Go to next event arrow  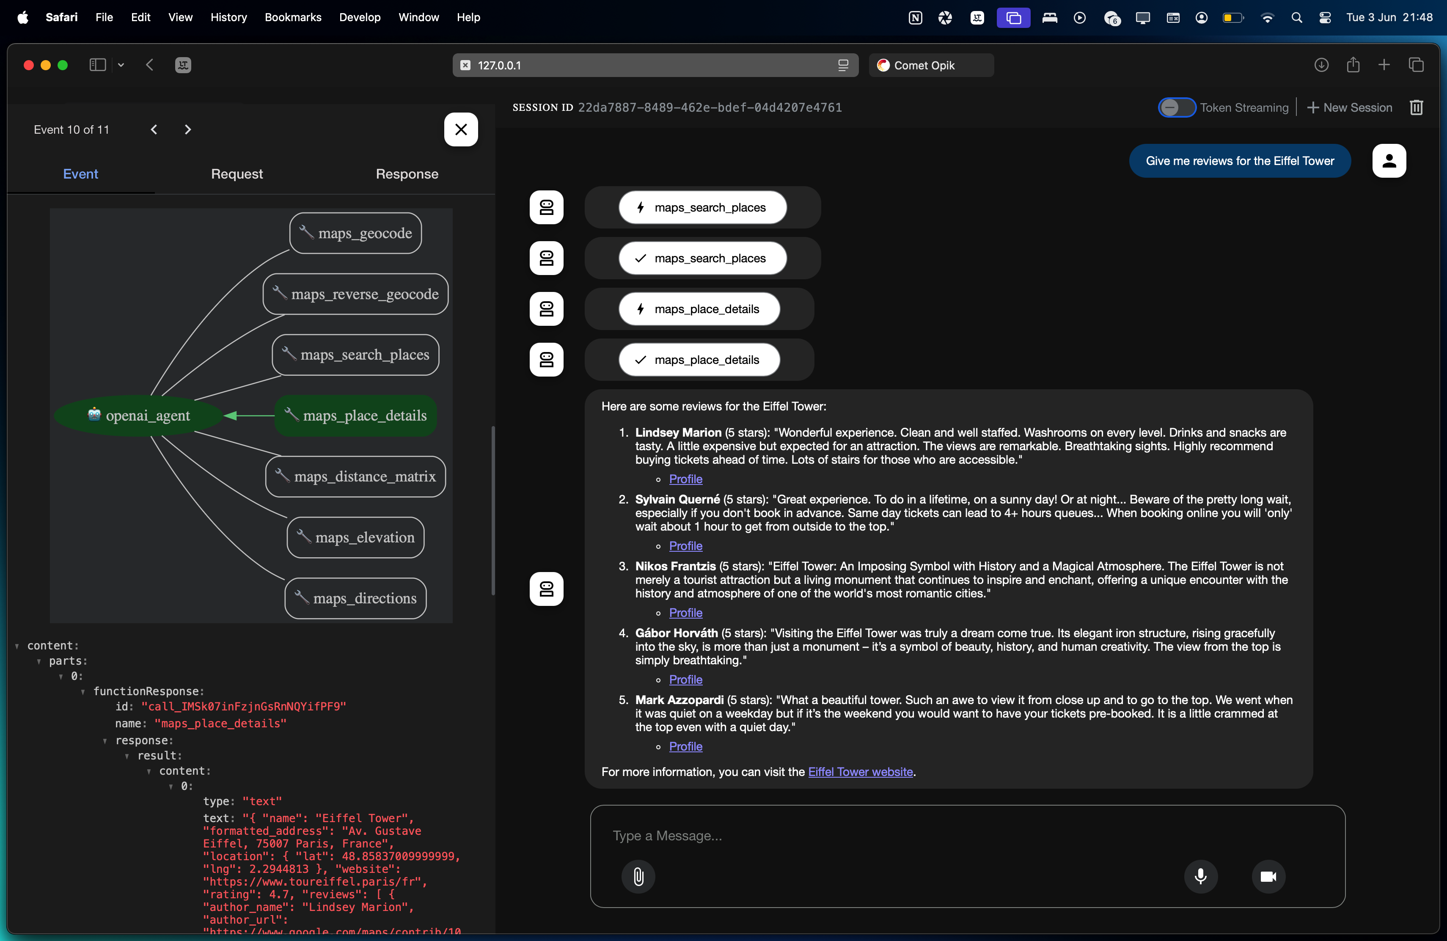(x=187, y=129)
